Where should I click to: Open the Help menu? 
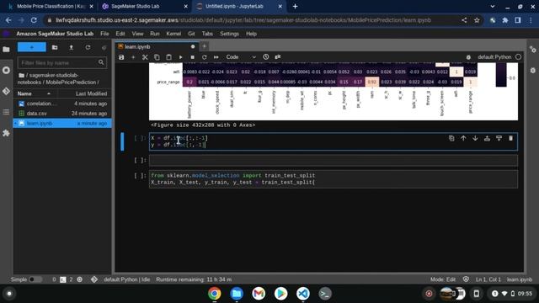[251, 34]
